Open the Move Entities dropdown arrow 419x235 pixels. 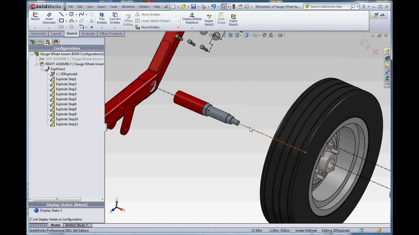coord(178,27)
